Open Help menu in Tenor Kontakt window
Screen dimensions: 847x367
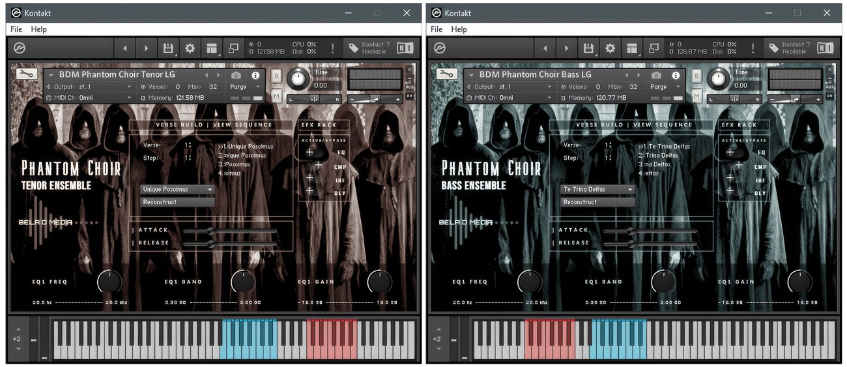click(x=39, y=29)
